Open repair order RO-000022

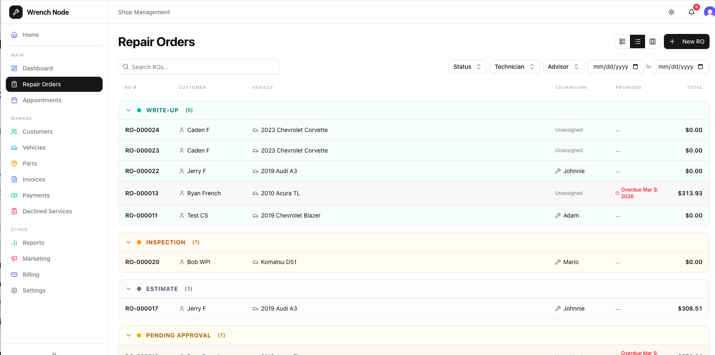pos(142,171)
